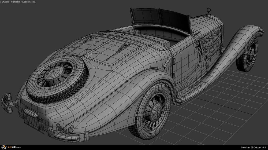This screenshot has height=150, width=268.
Task: Click the ground grid beside the car
Action: [228, 107]
